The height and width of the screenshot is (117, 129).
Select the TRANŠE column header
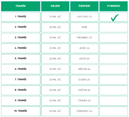(x=21, y=6)
